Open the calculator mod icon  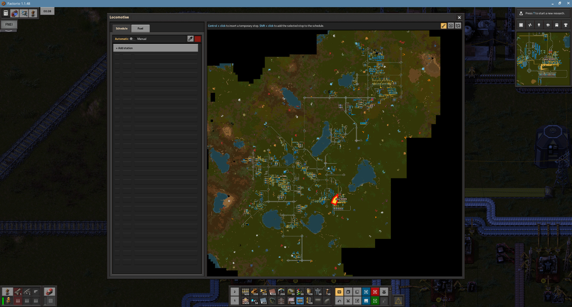(x=6, y=13)
